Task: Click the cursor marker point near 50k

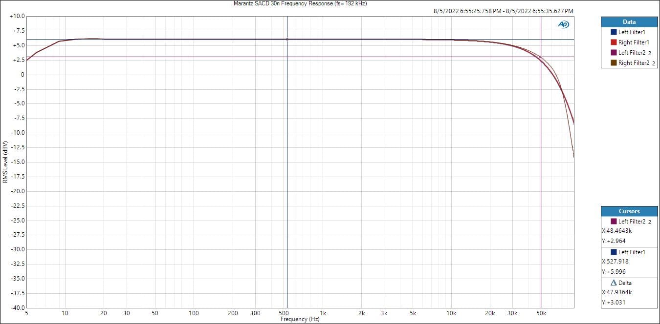Action: pos(540,58)
